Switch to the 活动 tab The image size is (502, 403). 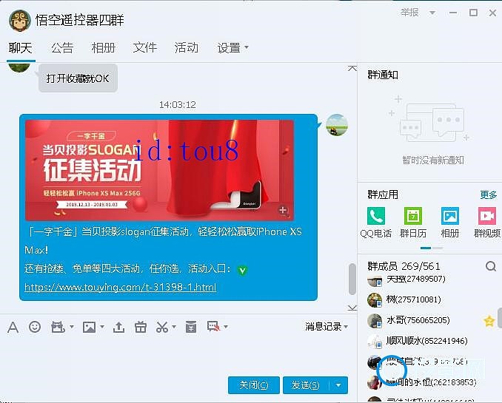[187, 48]
